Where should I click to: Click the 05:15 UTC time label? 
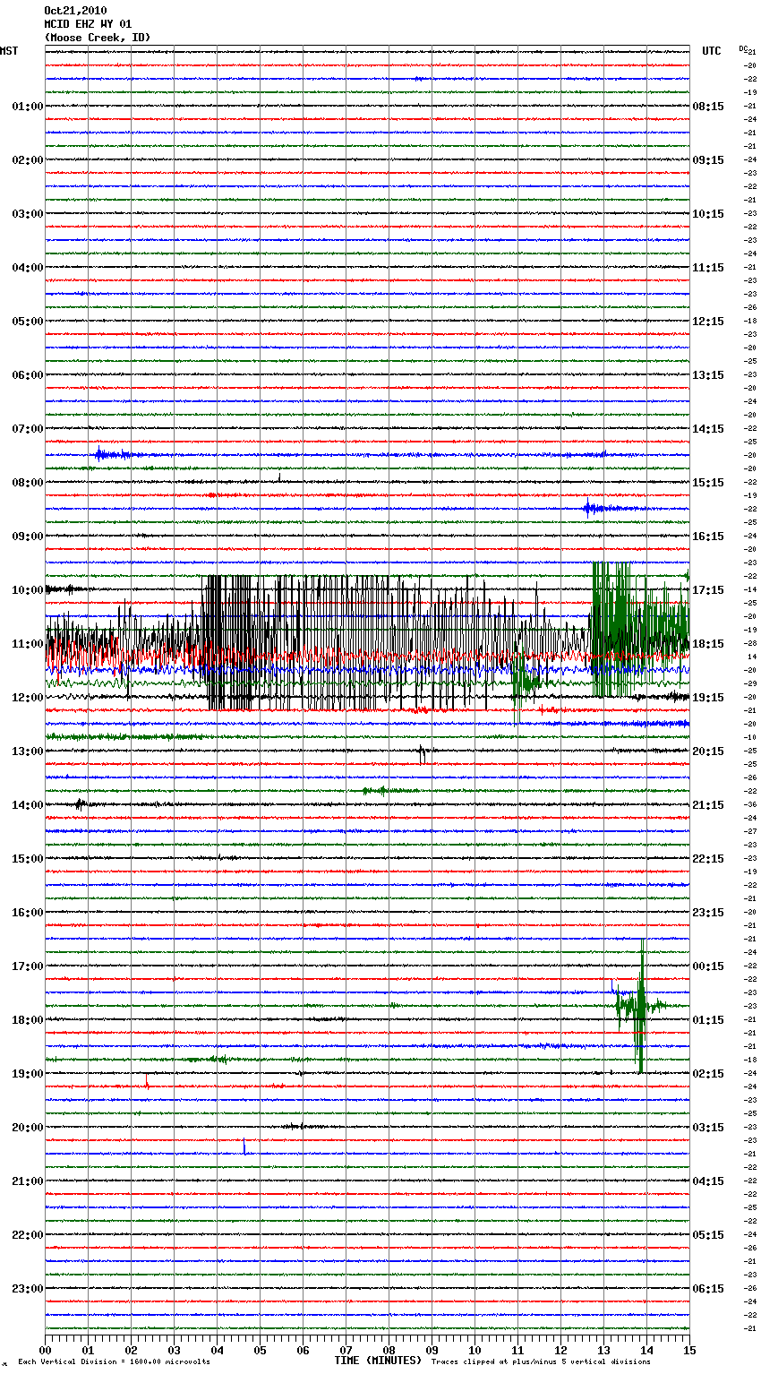tap(708, 1235)
